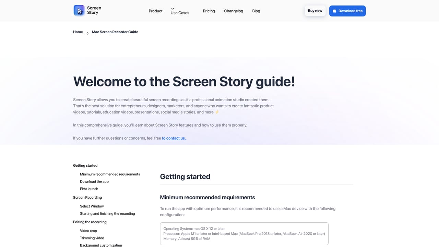Image resolution: width=439 pixels, height=247 pixels.
Task: Open Background customization sidebar link
Action: [x=101, y=245]
